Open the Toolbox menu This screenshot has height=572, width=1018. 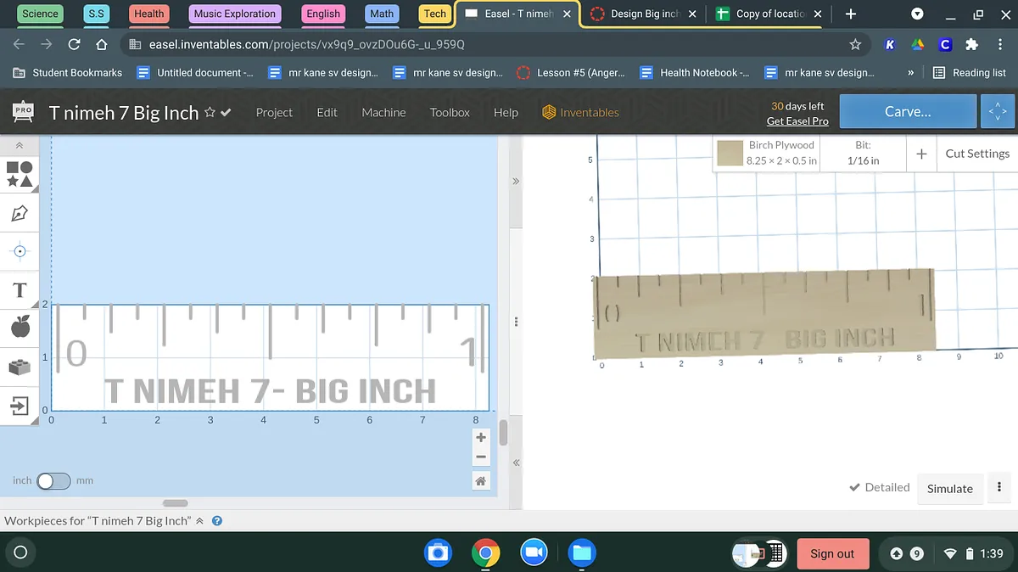450,112
